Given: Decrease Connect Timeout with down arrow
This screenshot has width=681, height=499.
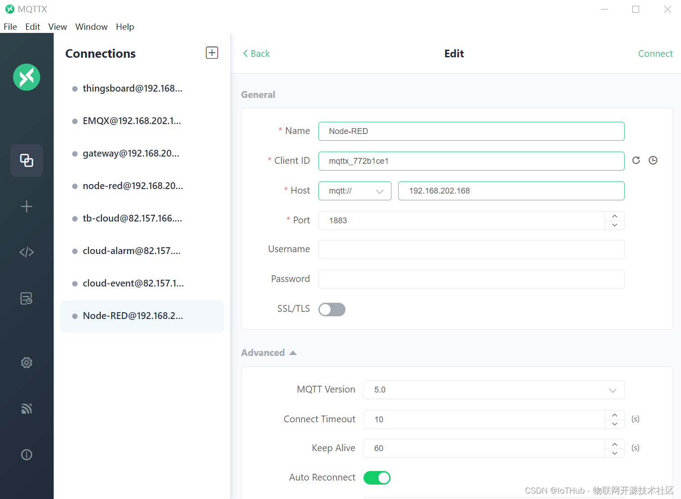Looking at the screenshot, I should coord(615,424).
